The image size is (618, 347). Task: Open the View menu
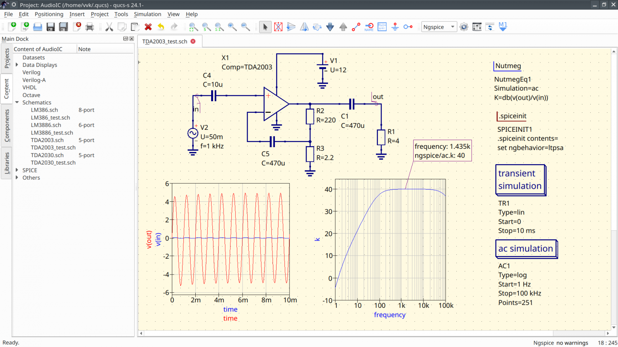click(174, 14)
